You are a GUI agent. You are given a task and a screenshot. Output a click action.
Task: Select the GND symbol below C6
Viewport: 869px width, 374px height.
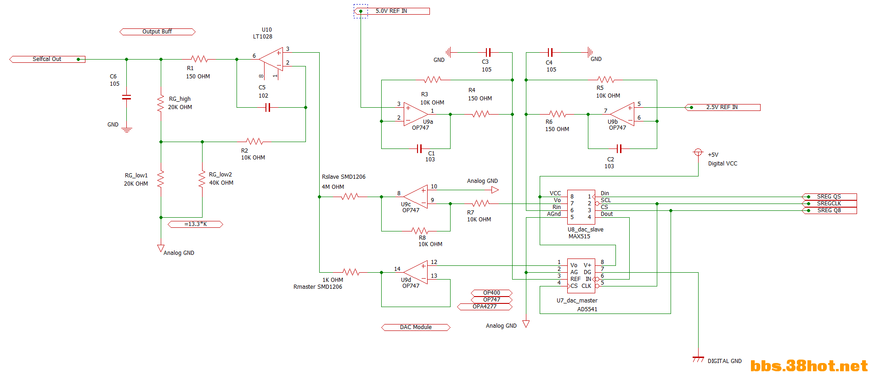click(127, 130)
